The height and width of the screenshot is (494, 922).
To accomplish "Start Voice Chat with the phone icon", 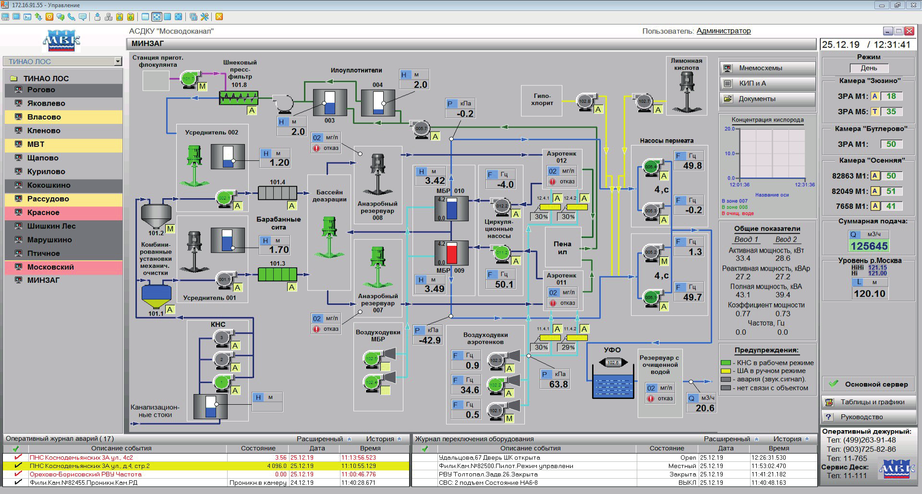I will tap(72, 17).
